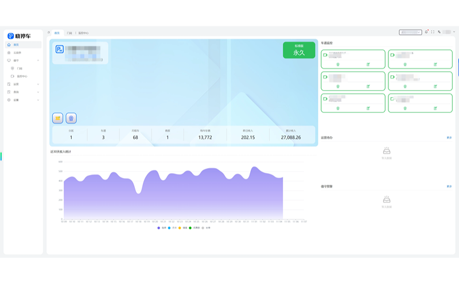Click the blue parking P icon
This screenshot has width=459, height=284.
coord(59,50)
